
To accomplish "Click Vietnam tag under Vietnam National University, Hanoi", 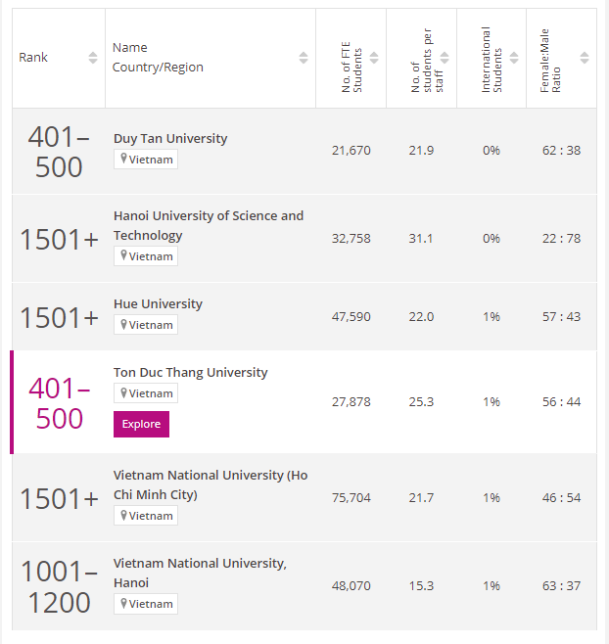I will [146, 604].
